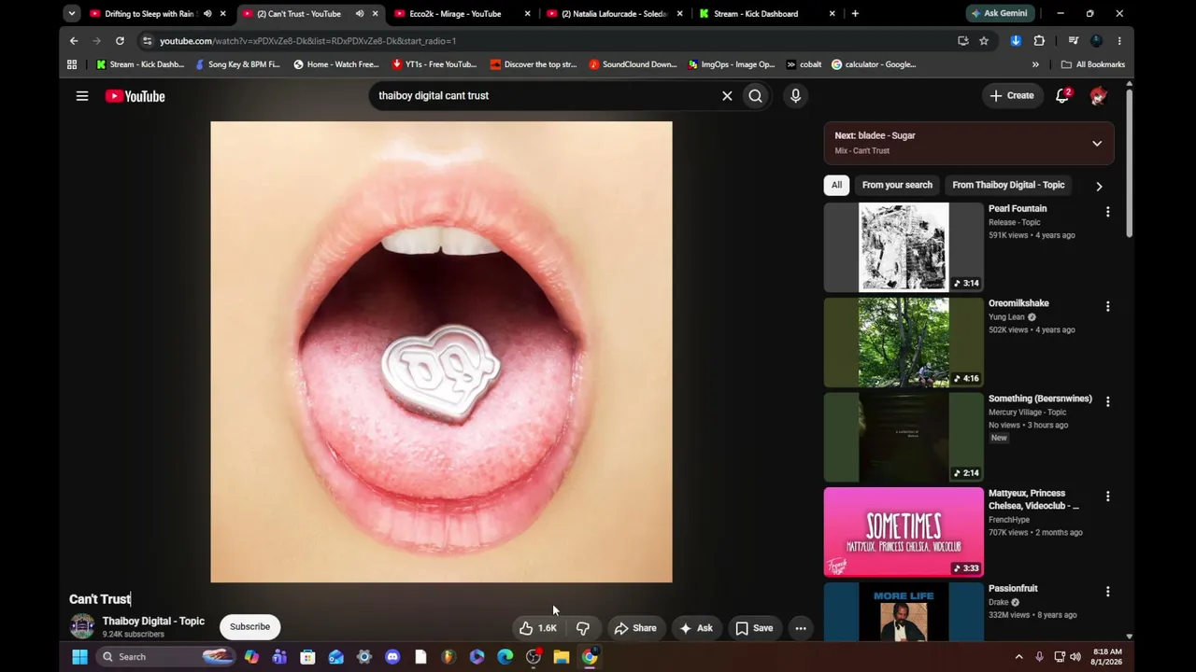The width and height of the screenshot is (1196, 672).
Task: Open the blue download extension icon
Action: pos(1016,41)
